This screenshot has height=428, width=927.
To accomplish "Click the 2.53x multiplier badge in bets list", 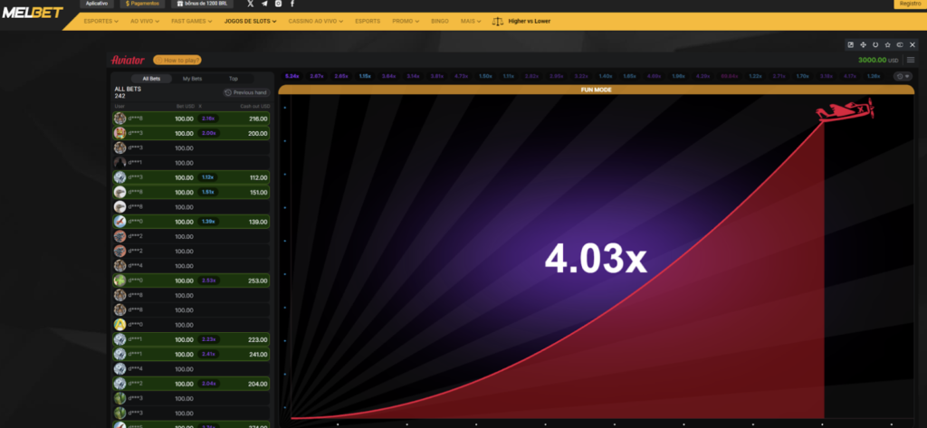I will 208,281.
